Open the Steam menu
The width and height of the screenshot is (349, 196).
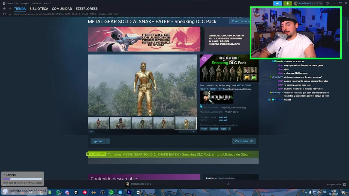point(10,3)
